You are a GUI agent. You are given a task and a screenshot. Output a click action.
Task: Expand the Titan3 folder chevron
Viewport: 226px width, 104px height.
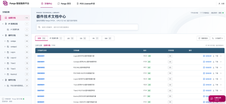5,69
